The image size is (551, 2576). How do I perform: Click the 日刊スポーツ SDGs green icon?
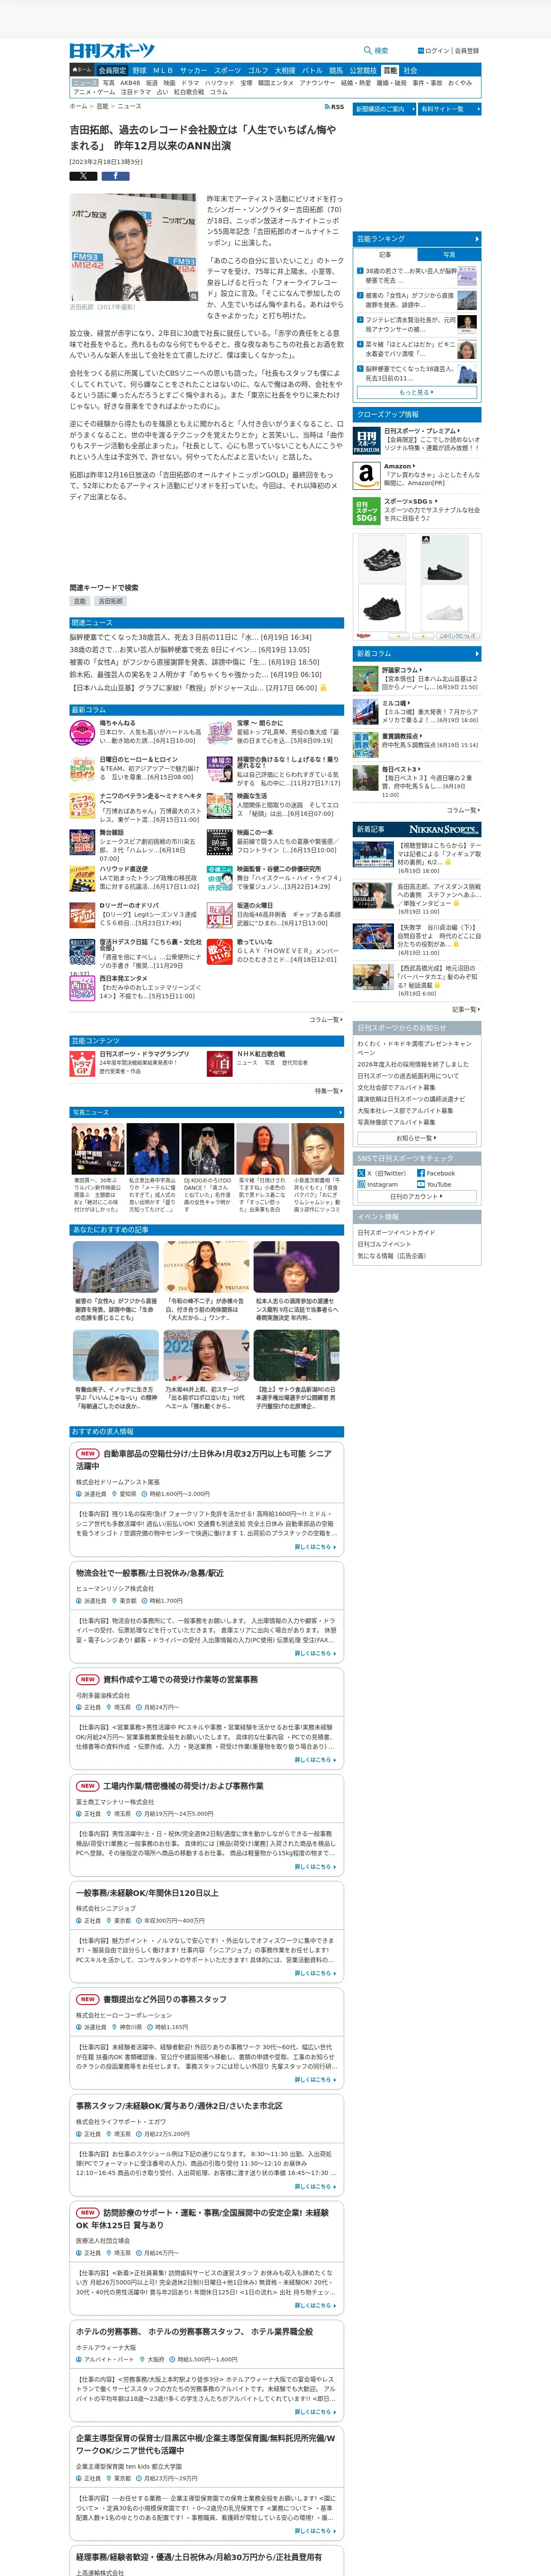(366, 511)
